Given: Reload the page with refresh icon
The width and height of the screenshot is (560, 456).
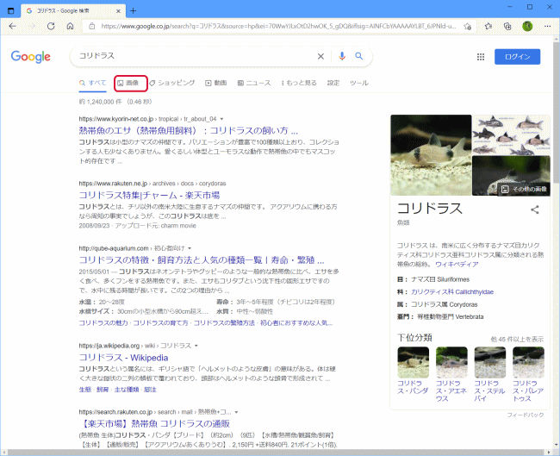Looking at the screenshot, I should point(51,26).
